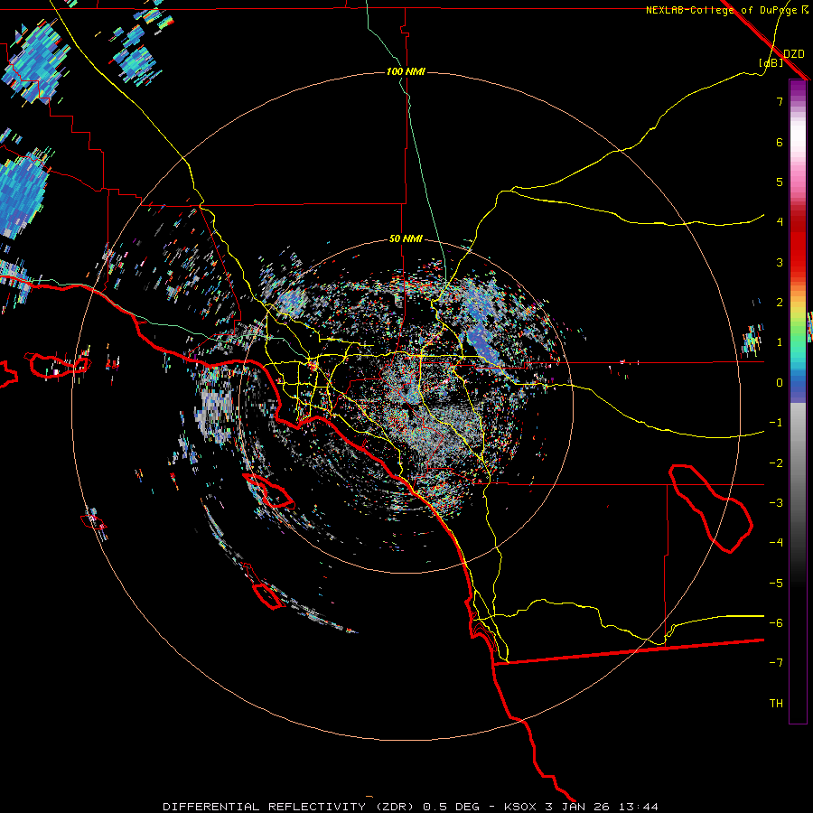Viewport: 813px width, 813px height.
Task: Click the 0.5 DEG elevation text
Action: coord(451,807)
